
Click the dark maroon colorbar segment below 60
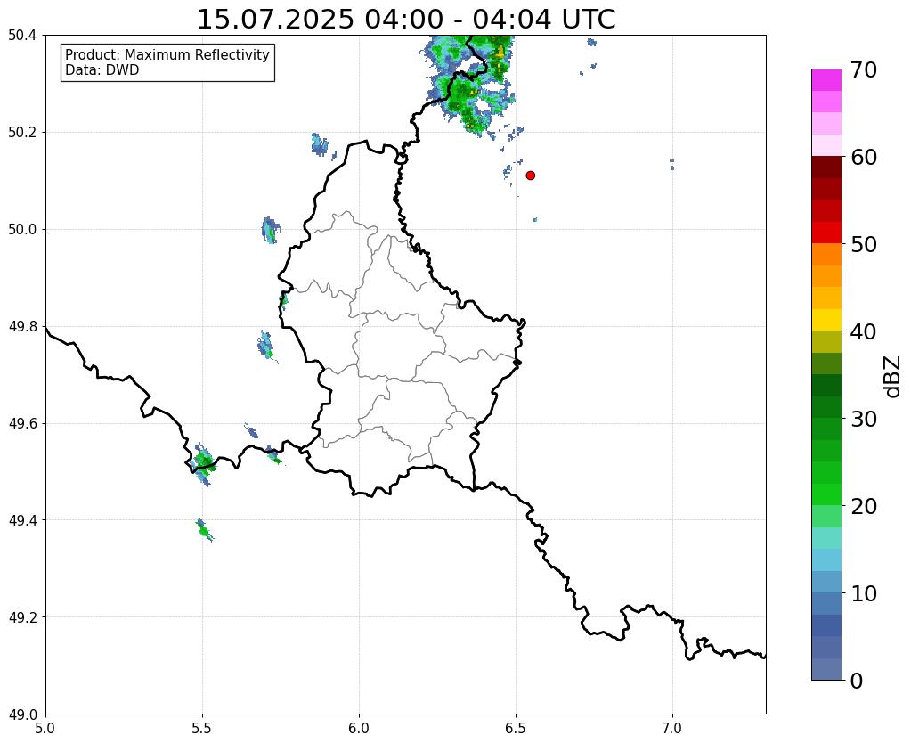coord(826,167)
